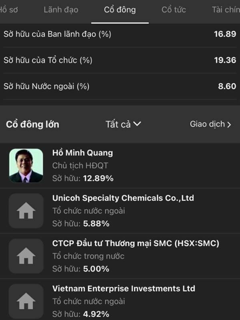Expand the Tất cả filter dropdown

pyautogui.click(x=123, y=124)
